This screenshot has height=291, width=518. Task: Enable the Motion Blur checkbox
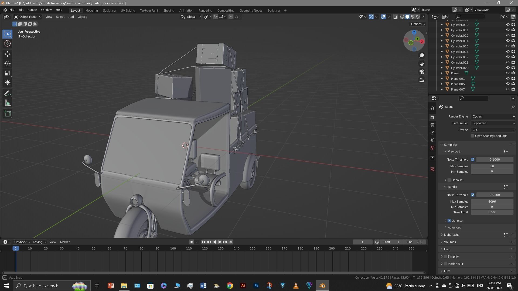[445, 264]
